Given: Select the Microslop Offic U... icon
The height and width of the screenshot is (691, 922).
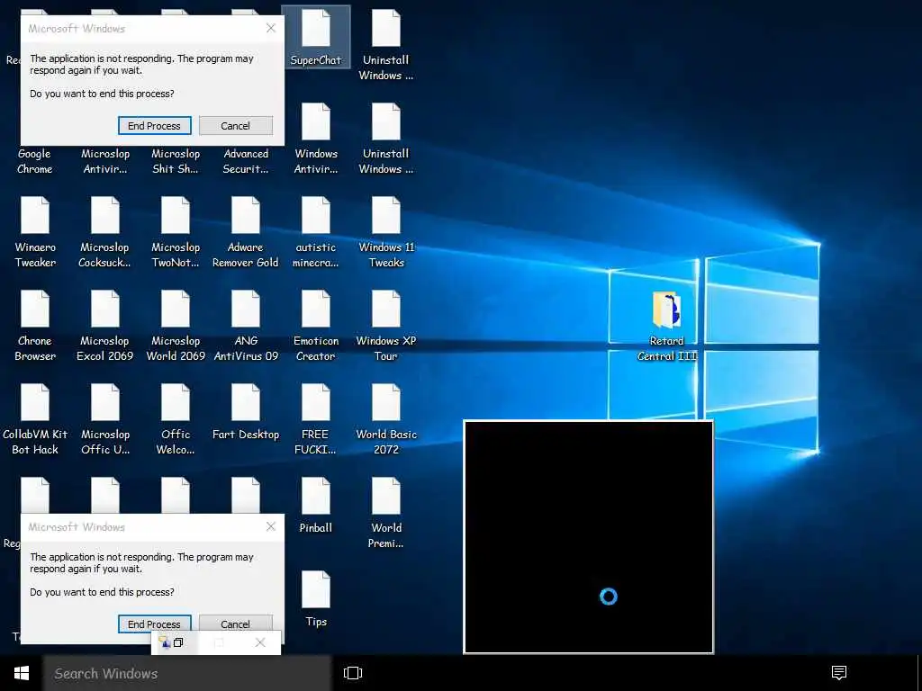Looking at the screenshot, I should tap(105, 419).
